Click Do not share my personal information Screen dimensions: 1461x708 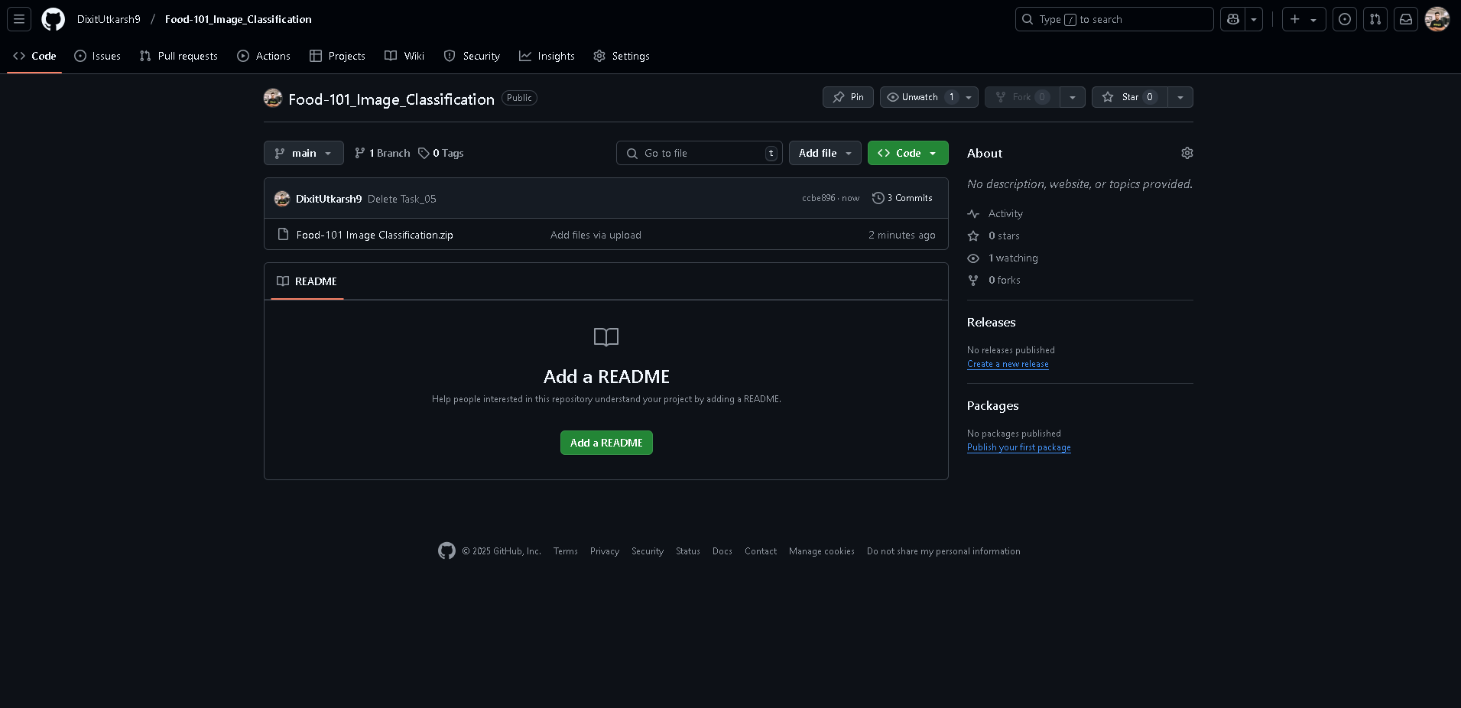(943, 551)
